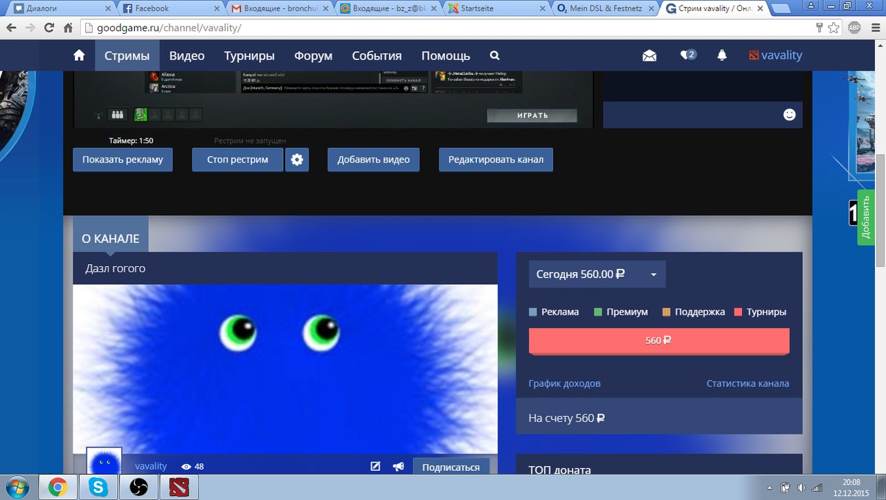This screenshot has height=500, width=886.
Task: Switch to the Mein DSL & Festnetz tab
Action: point(604,8)
